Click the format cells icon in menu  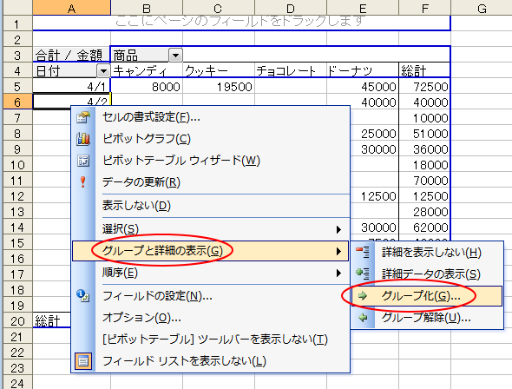click(83, 117)
